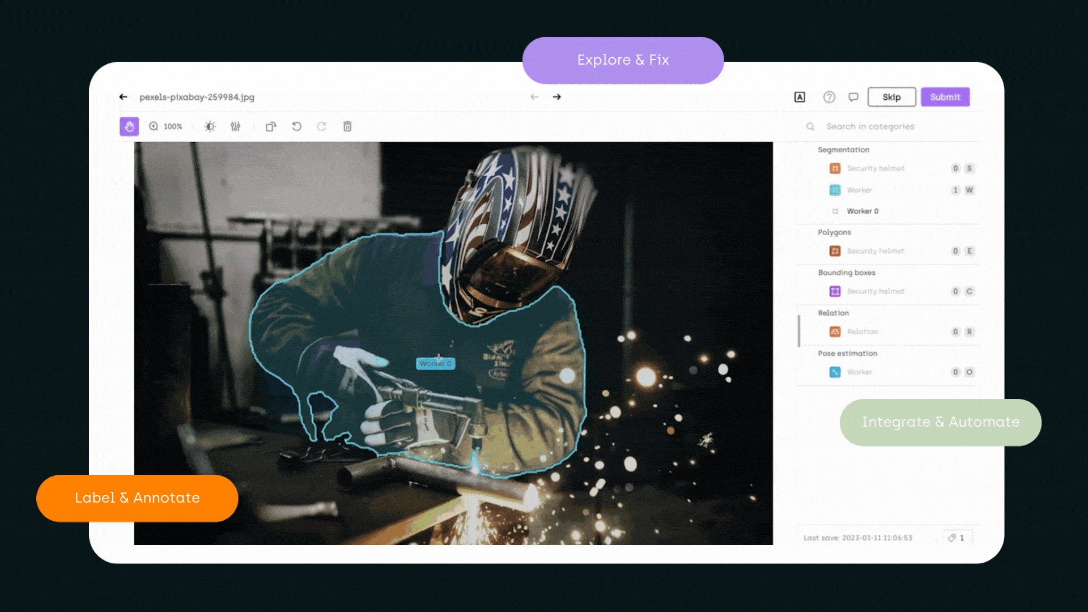Go to the next image arrow
The image size is (1088, 612).
(x=557, y=97)
